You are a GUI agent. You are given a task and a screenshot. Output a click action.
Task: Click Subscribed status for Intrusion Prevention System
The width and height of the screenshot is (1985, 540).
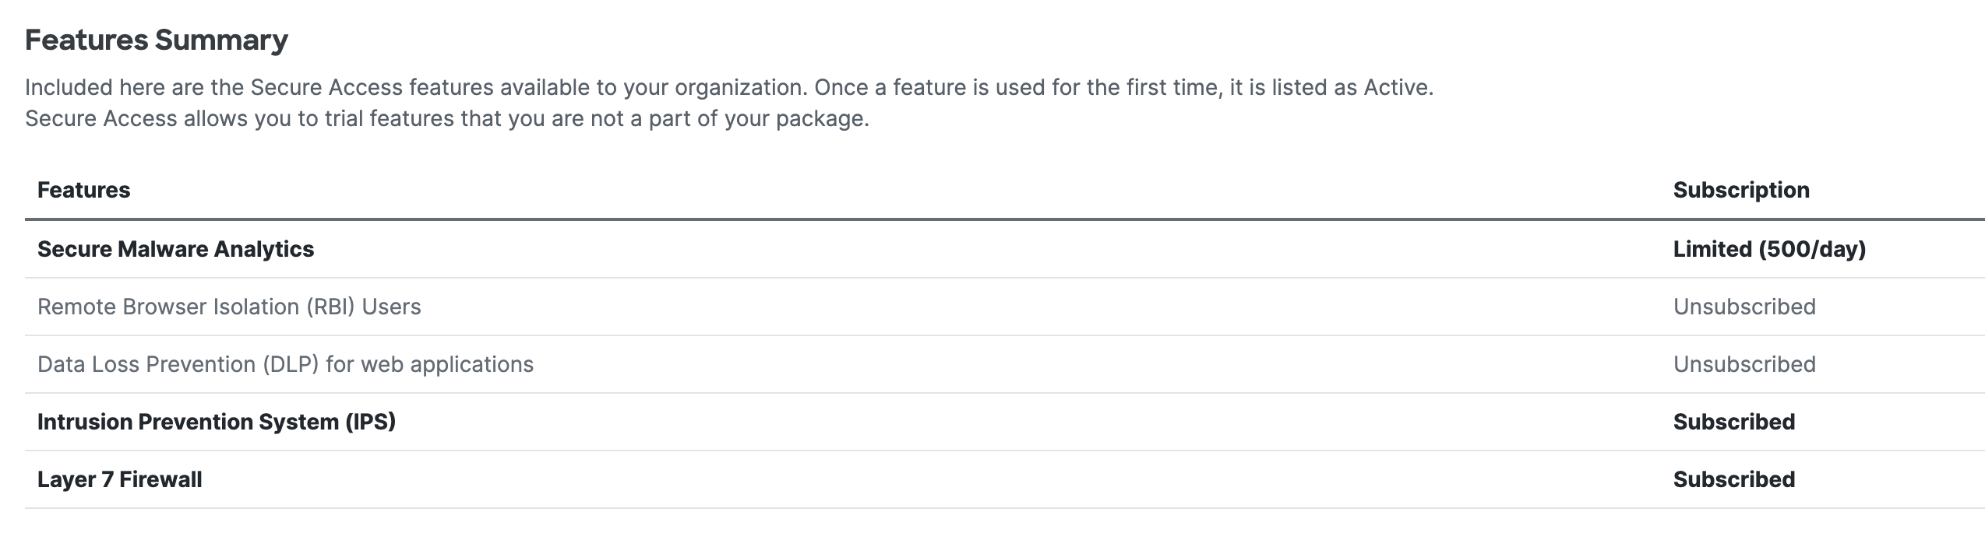[x=1734, y=423]
